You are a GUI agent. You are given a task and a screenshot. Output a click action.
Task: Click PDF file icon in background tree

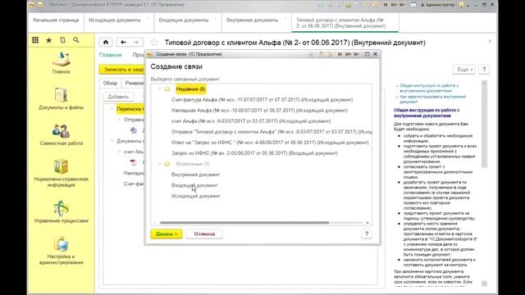[133, 162]
